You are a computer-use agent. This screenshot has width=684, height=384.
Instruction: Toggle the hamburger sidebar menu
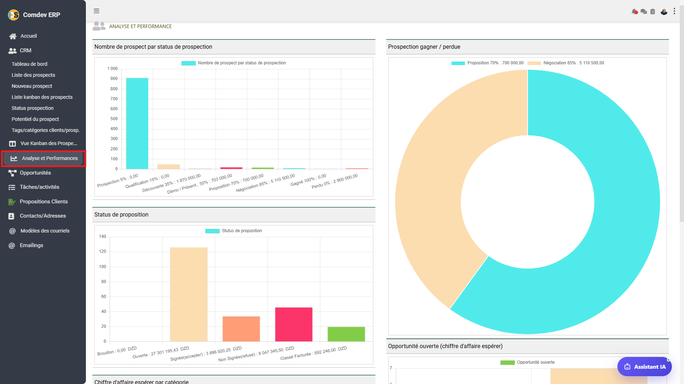click(x=97, y=11)
